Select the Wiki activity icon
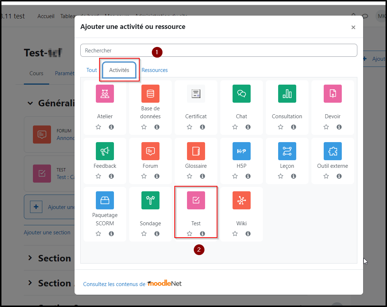This screenshot has width=387, height=307. [x=242, y=200]
